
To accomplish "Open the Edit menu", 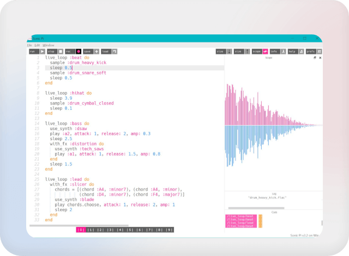I will (x=37, y=45).
